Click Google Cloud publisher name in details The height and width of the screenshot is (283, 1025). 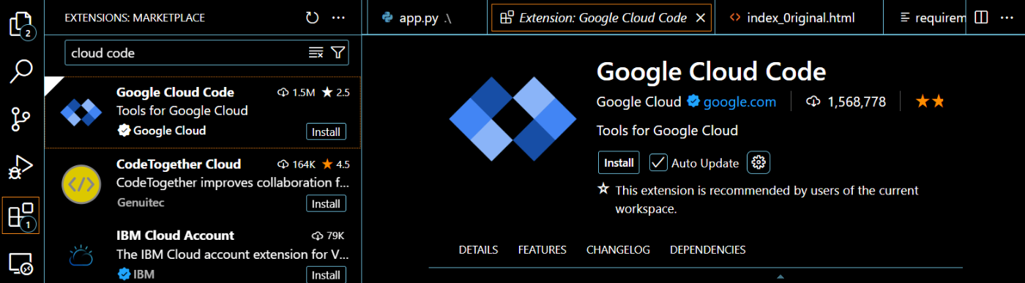(638, 102)
